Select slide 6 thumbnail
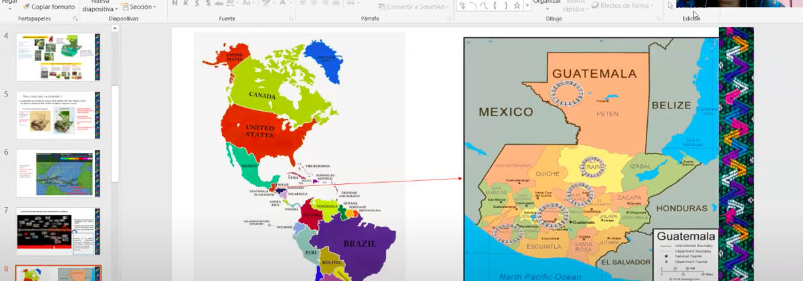Screen dimensions: 803x281 pyautogui.click(x=58, y=173)
